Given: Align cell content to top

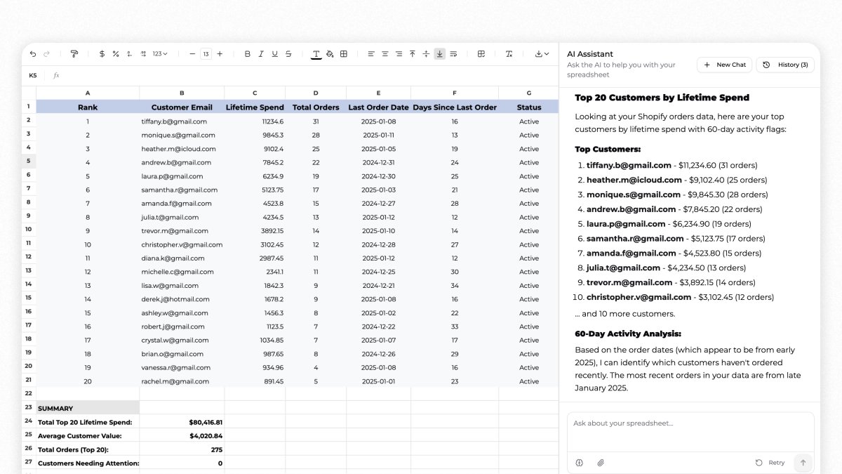Looking at the screenshot, I should click(412, 54).
